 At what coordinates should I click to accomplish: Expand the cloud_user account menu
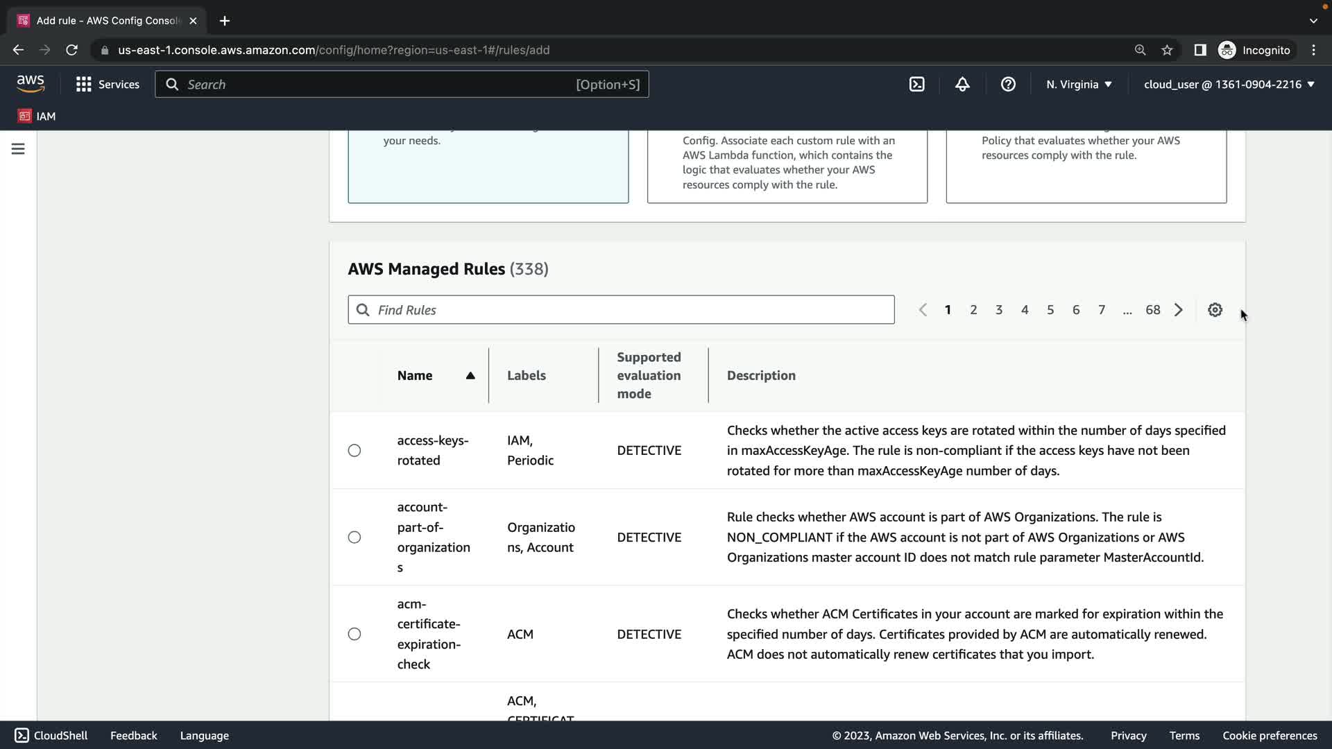(1229, 85)
